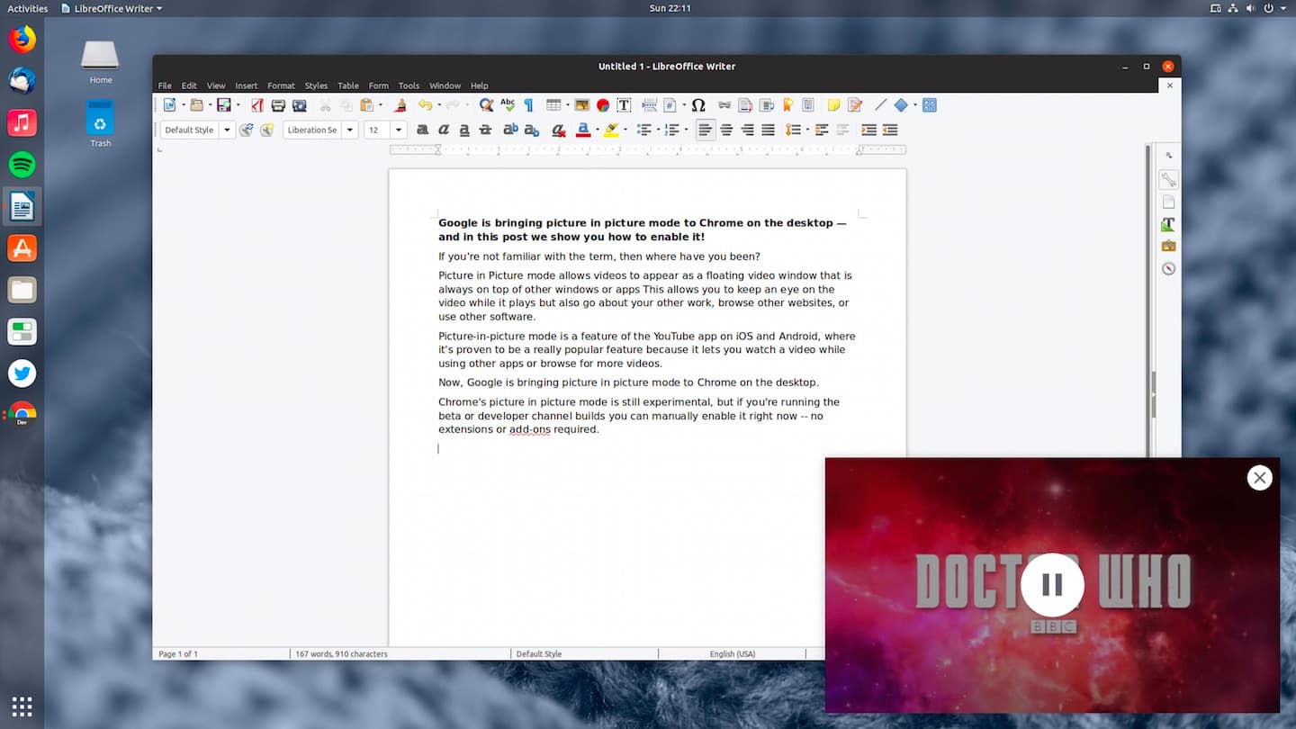1296x729 pixels.
Task: Open the highlighting color dropdown arrow
Action: pos(625,130)
